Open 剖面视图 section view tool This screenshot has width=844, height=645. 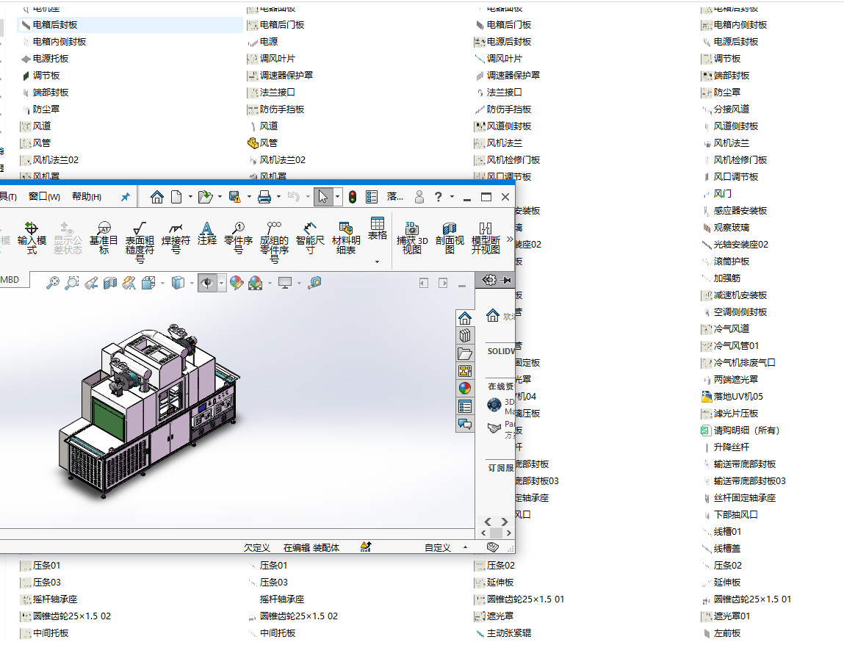click(450, 237)
